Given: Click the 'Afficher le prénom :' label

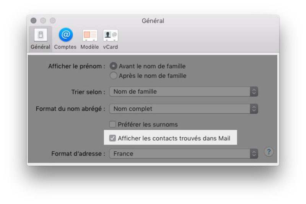Looking at the screenshot, I should (77, 66).
